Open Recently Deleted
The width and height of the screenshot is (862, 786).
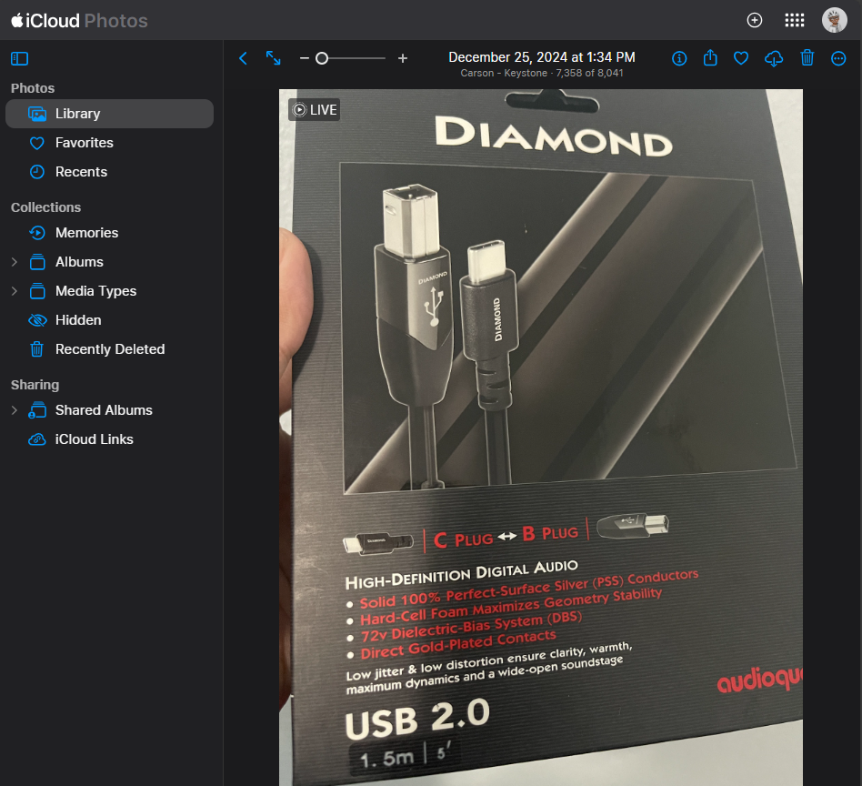[x=109, y=350]
